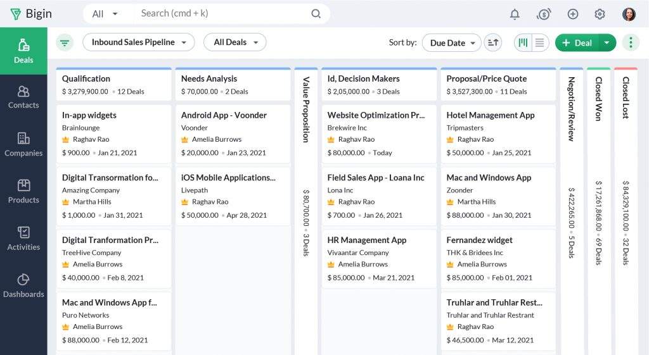Open the Truhlar and Truhlar Rest... deal
This screenshot has width=649, height=355.
(x=498, y=321)
